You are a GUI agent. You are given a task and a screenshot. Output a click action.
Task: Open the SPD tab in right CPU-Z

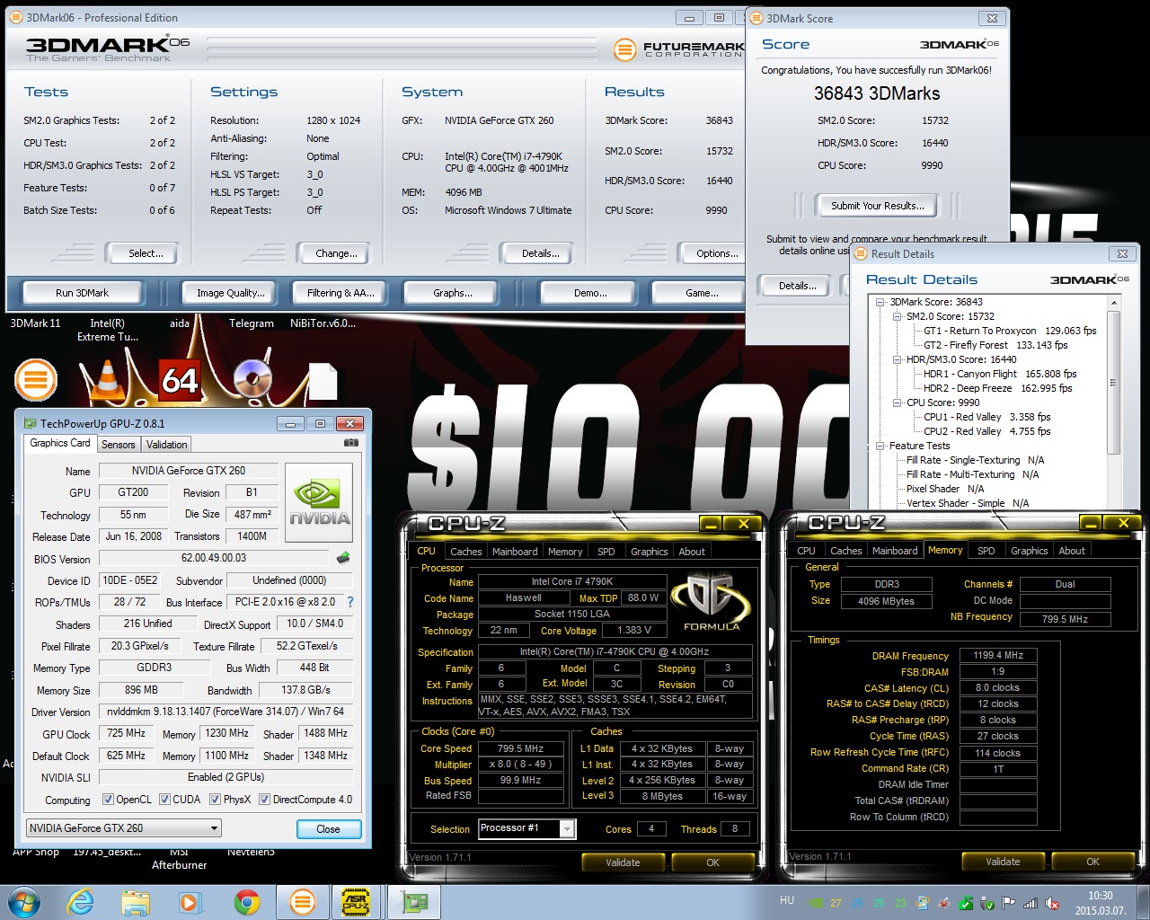(986, 551)
